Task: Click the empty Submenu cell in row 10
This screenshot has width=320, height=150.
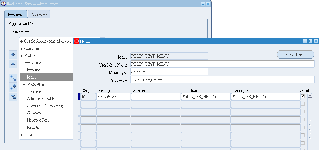Action: pyautogui.click(x=156, y=97)
